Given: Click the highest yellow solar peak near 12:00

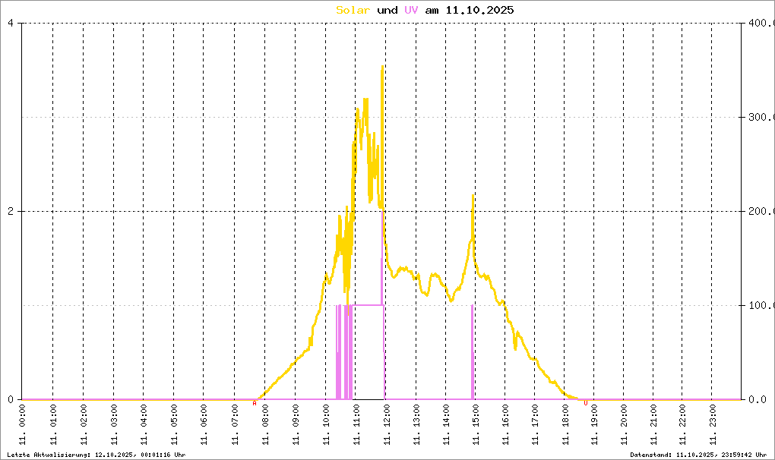Looking at the screenshot, I should [x=382, y=67].
